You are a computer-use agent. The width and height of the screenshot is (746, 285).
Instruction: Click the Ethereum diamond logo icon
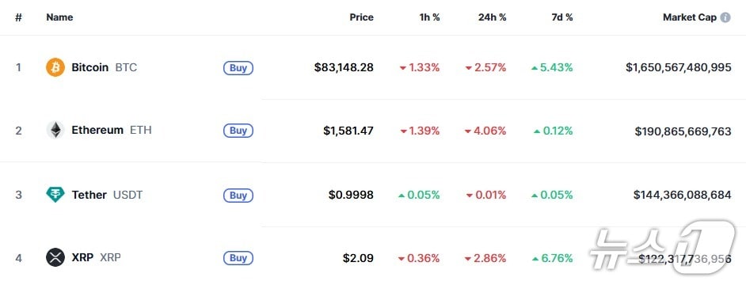click(55, 130)
